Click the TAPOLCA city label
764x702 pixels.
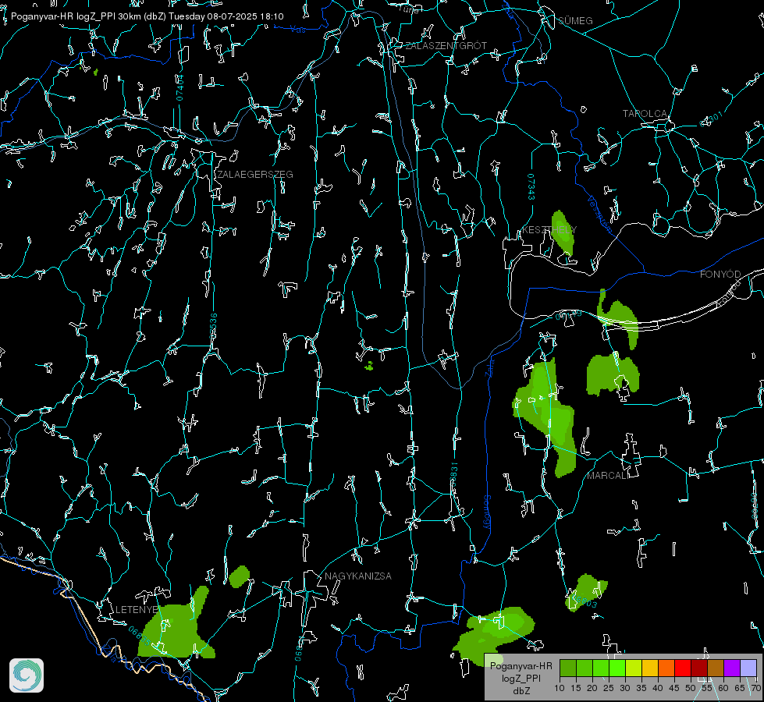[645, 114]
